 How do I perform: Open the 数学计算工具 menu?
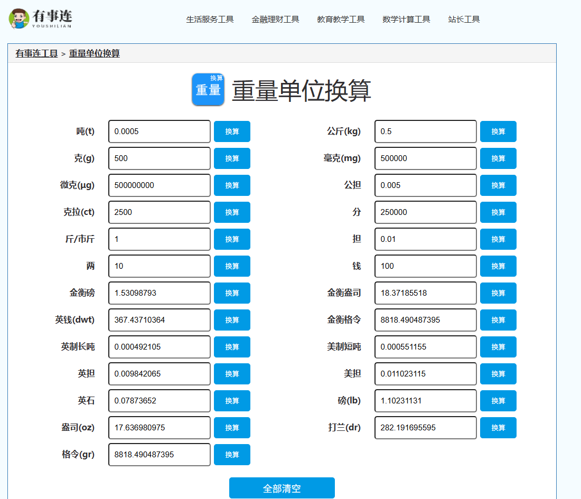[x=406, y=20]
